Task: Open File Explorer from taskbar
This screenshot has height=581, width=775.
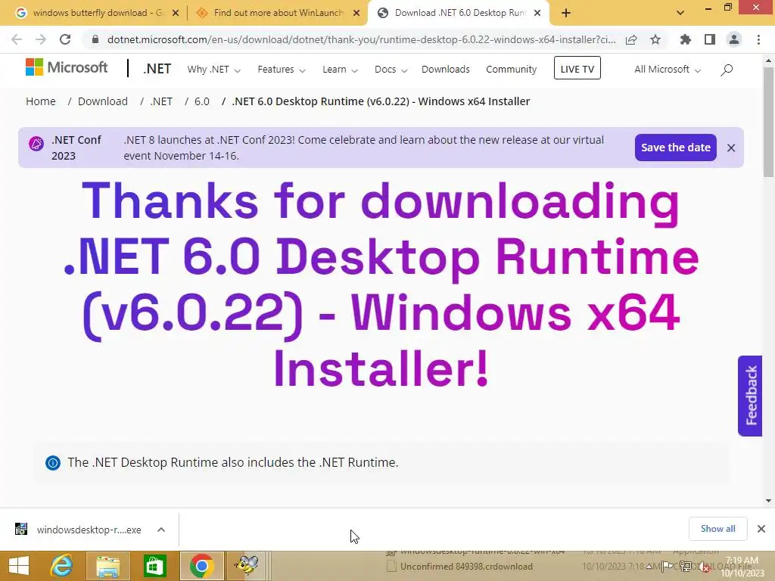Action: coord(107,566)
